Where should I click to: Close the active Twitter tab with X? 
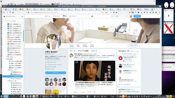pyautogui.click(x=128, y=9)
